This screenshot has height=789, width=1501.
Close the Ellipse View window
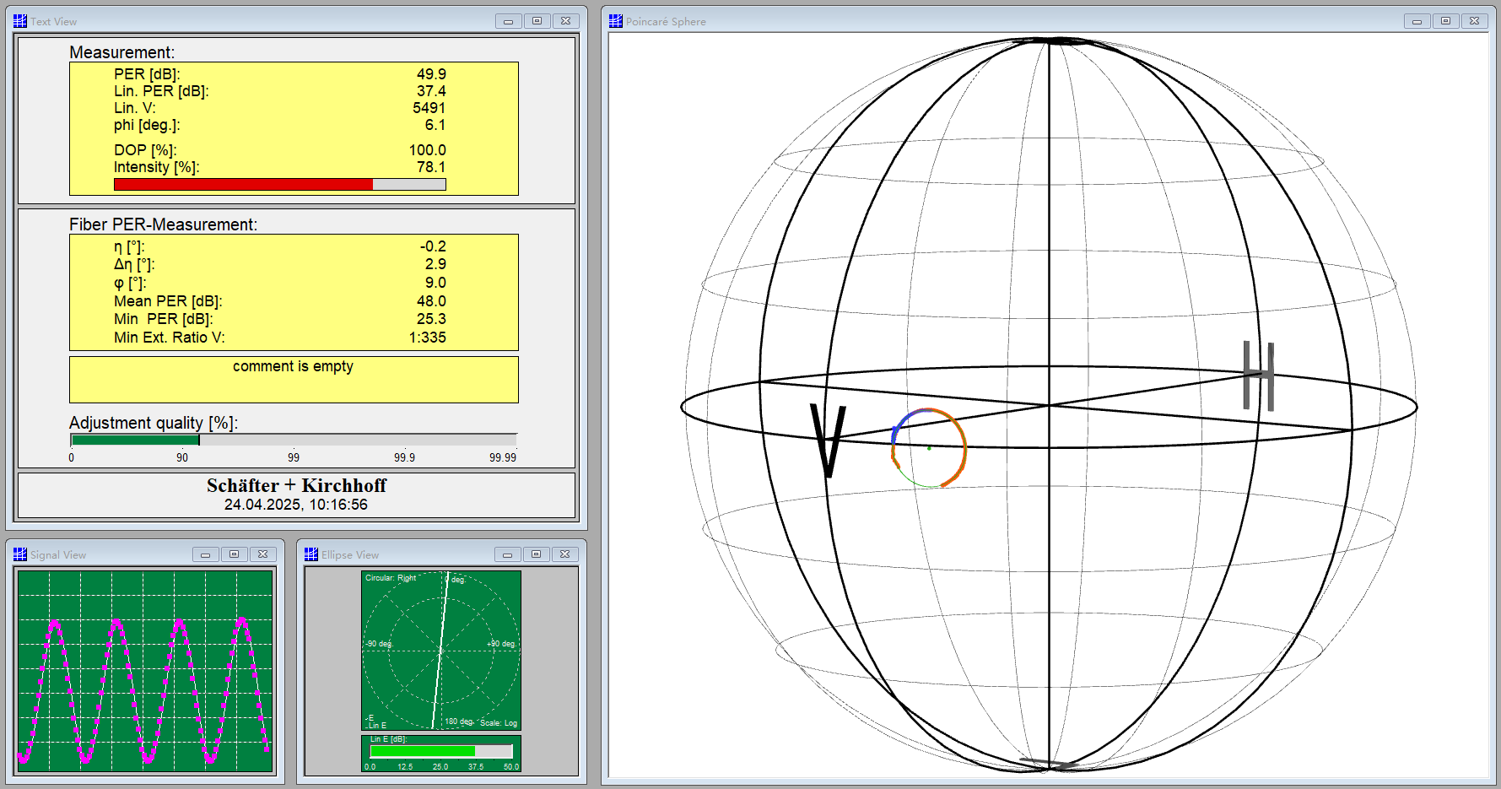pyautogui.click(x=564, y=554)
